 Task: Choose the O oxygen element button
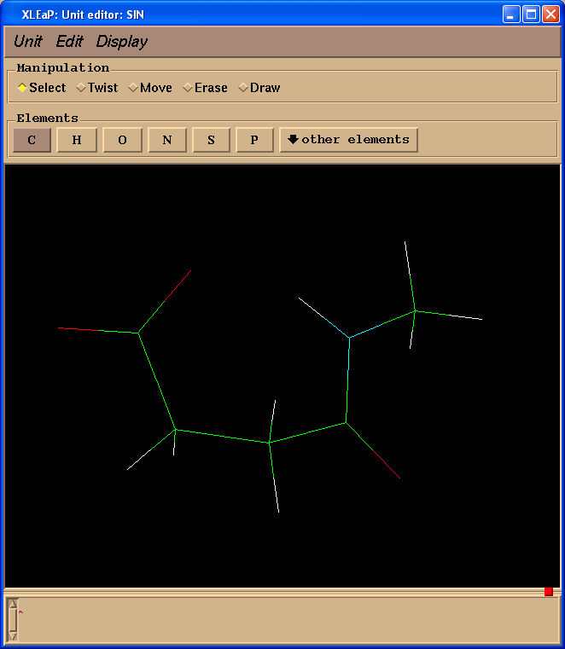[x=122, y=140]
